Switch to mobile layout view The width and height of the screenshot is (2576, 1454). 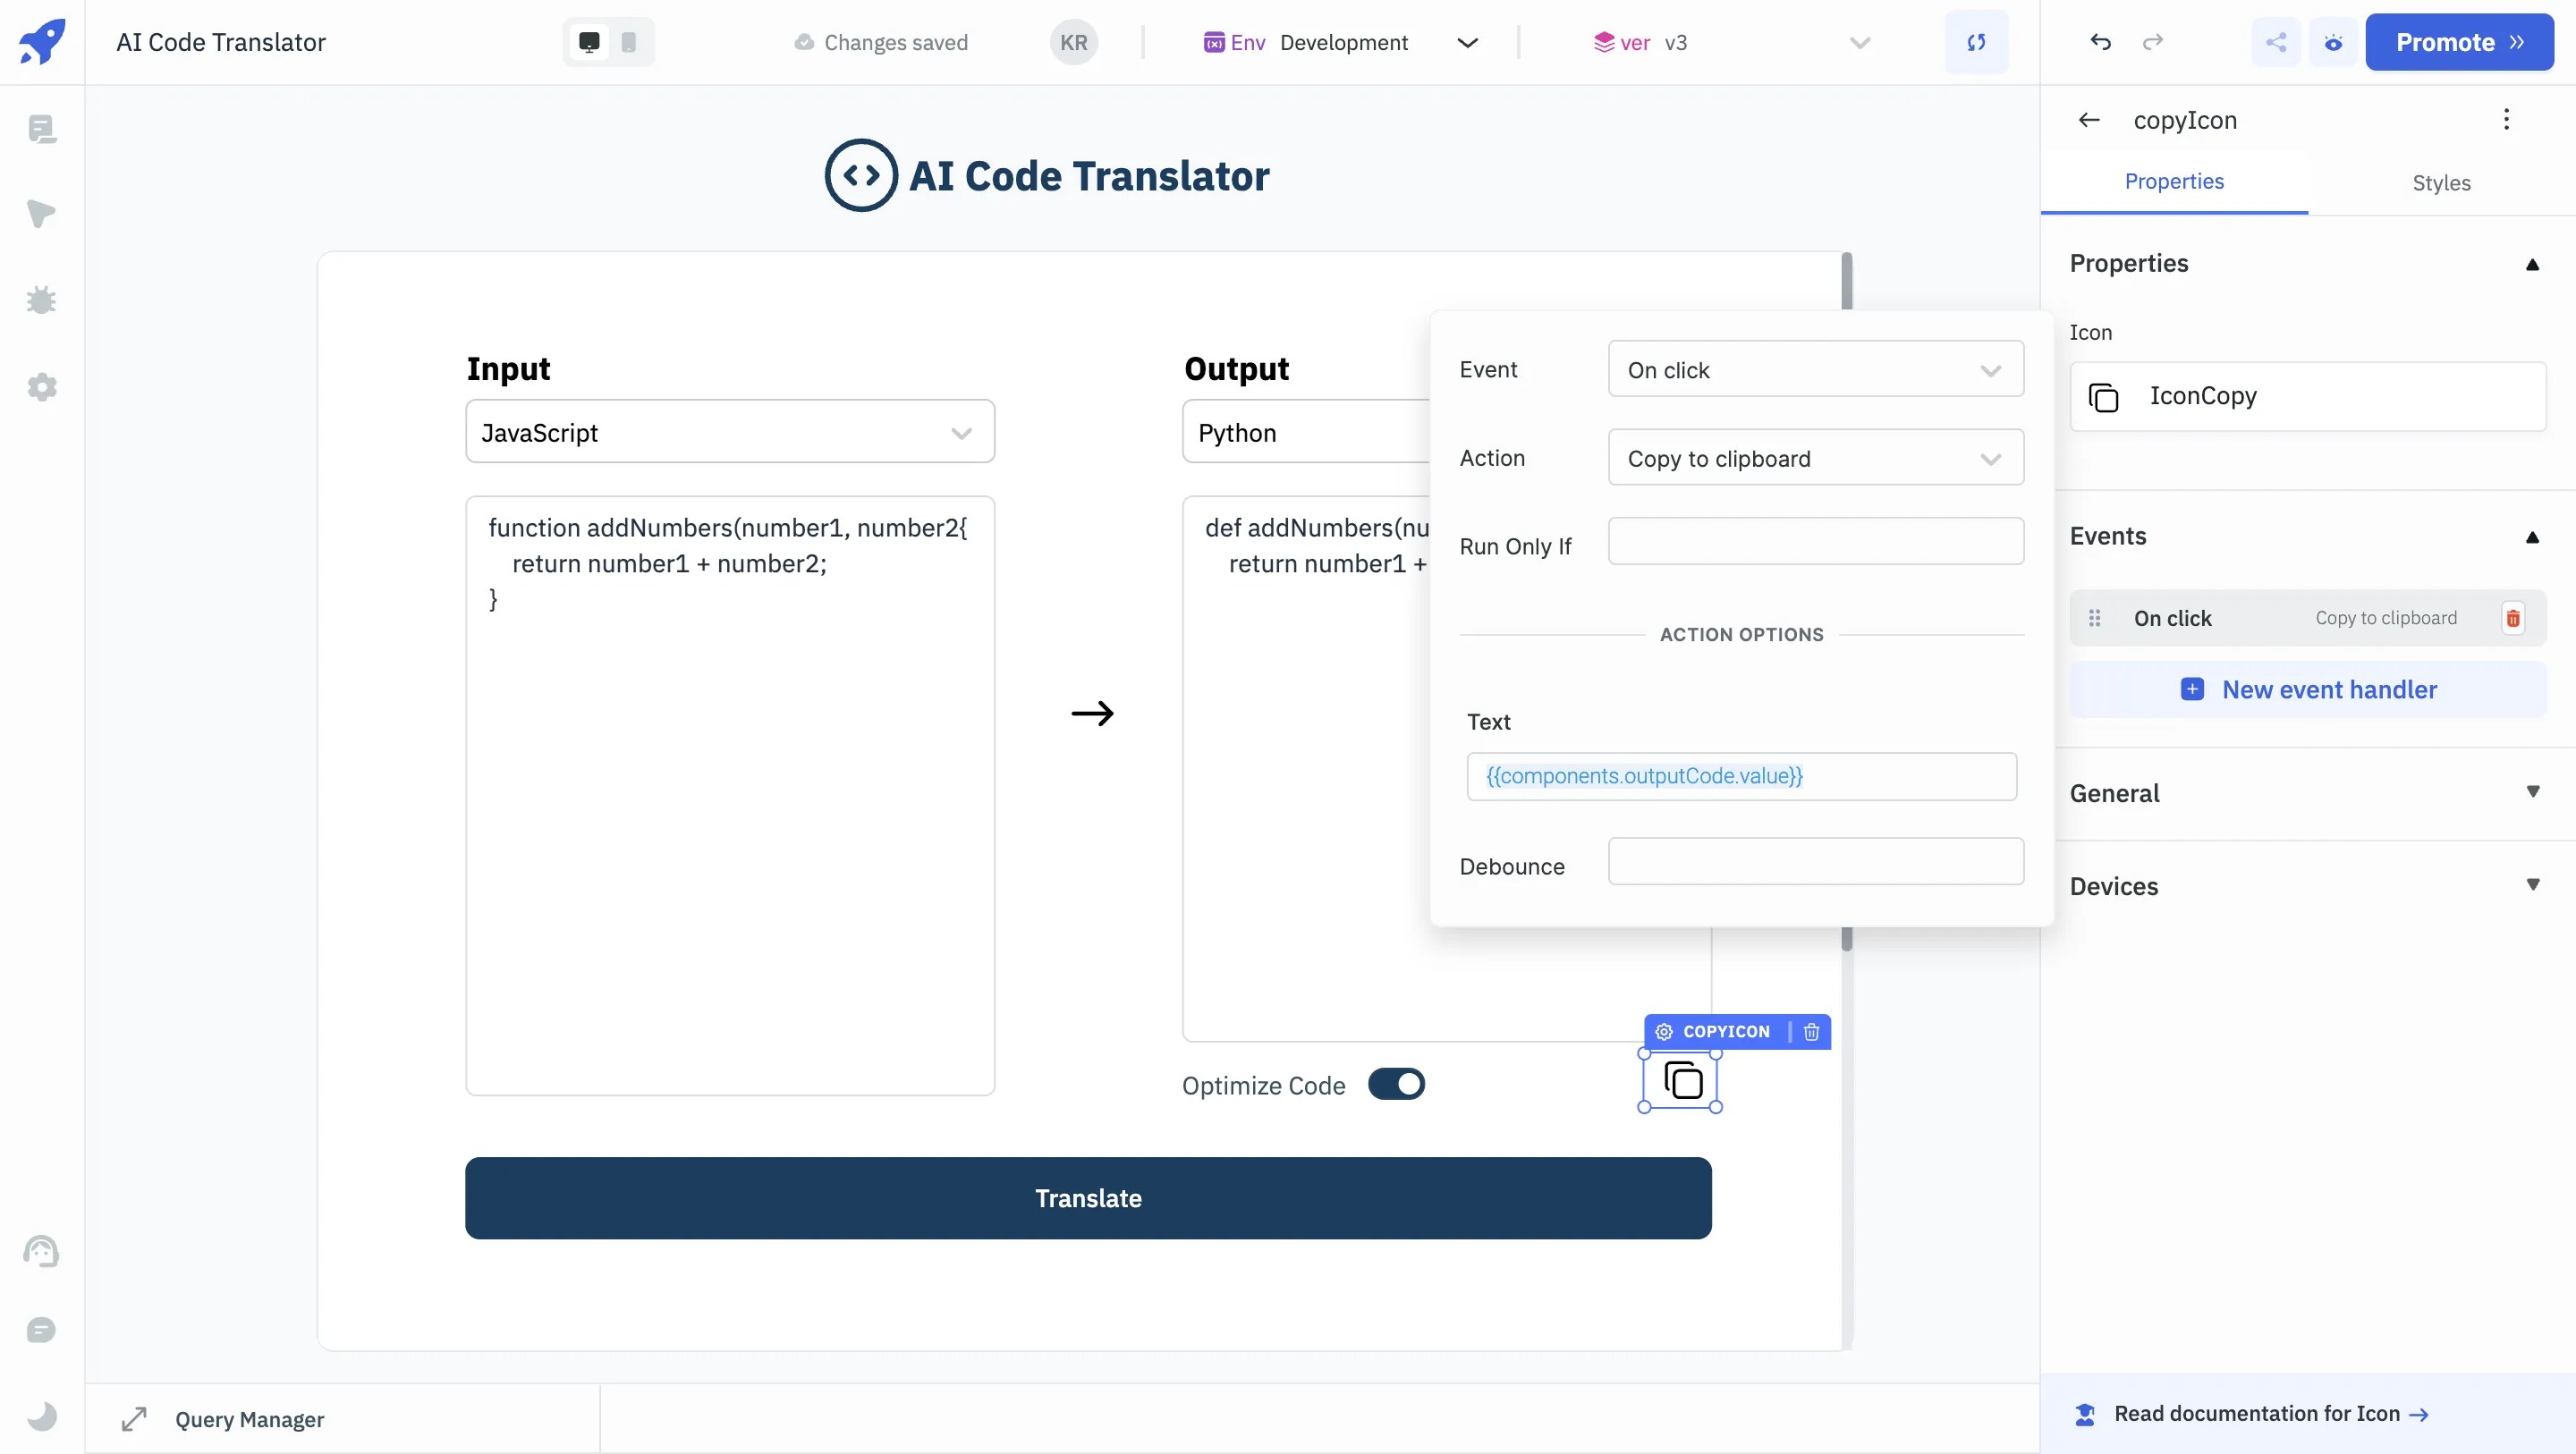click(x=628, y=42)
